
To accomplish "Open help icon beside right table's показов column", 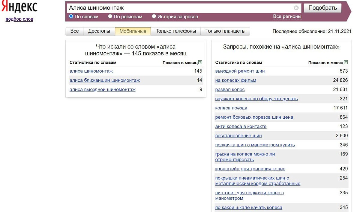I will pyautogui.click(x=346, y=62).
